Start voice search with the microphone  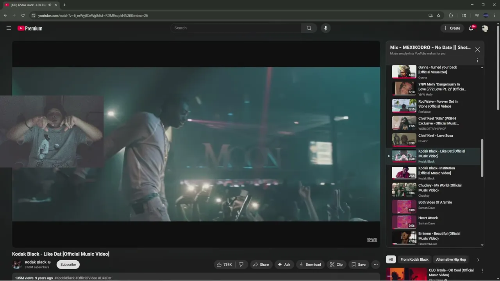coord(326,28)
